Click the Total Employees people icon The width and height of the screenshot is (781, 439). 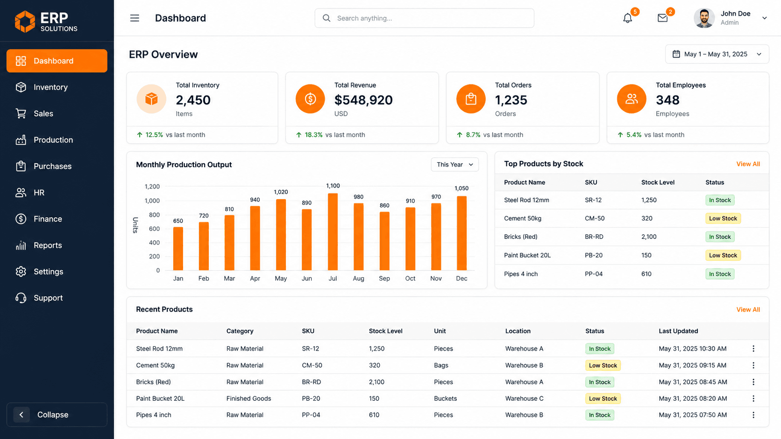tap(632, 99)
